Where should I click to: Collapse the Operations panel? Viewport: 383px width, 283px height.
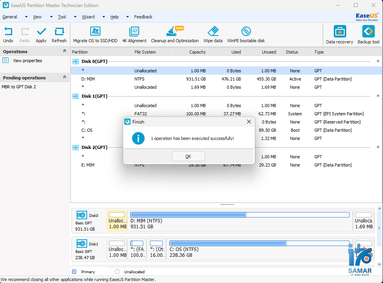[x=65, y=51]
